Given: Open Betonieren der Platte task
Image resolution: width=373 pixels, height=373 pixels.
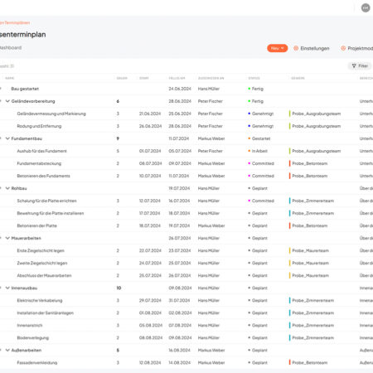Looking at the screenshot, I should pos(37,225).
